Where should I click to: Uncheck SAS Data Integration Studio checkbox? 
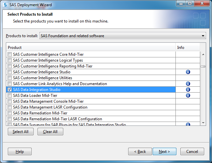(x=9, y=89)
